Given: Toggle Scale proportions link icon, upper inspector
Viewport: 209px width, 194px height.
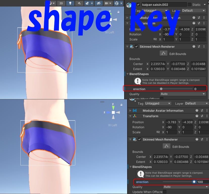Looking at the screenshot, I should click(155, 39).
